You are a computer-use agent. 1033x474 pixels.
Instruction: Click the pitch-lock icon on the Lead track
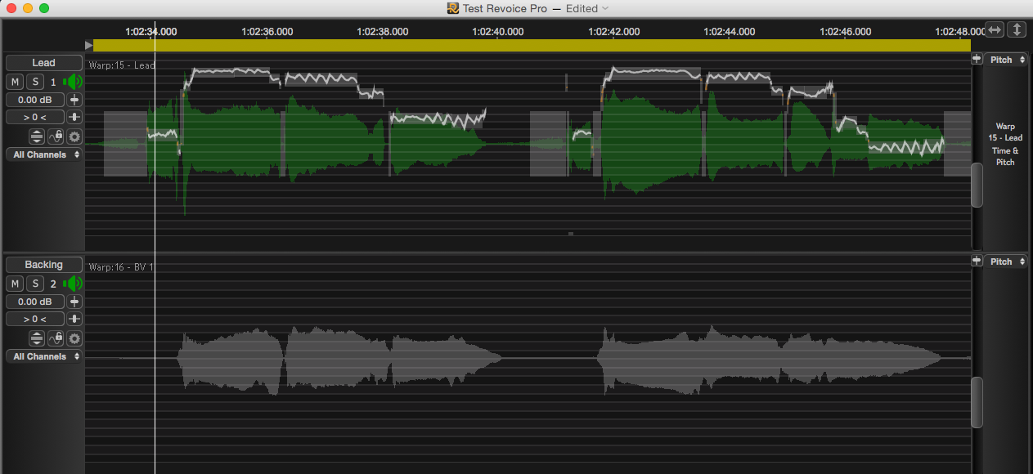pos(56,136)
